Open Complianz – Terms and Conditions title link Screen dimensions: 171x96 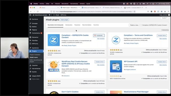[x=138, y=35]
